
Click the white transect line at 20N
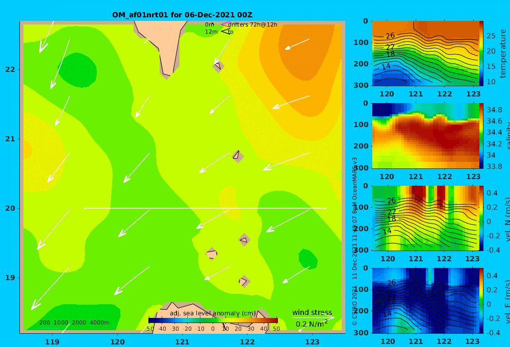click(x=205, y=208)
